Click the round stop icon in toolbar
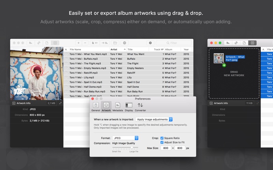 tap(125, 43)
